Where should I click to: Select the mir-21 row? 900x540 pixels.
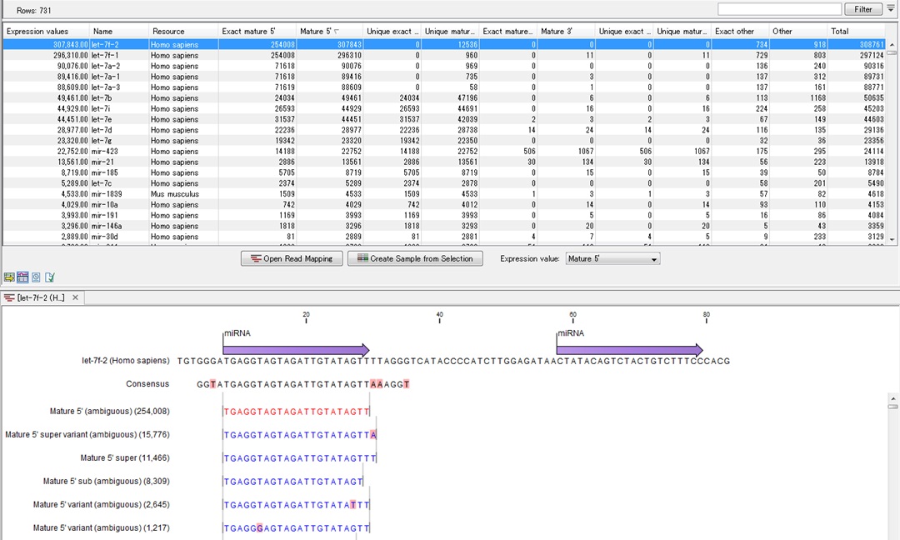[444, 162]
